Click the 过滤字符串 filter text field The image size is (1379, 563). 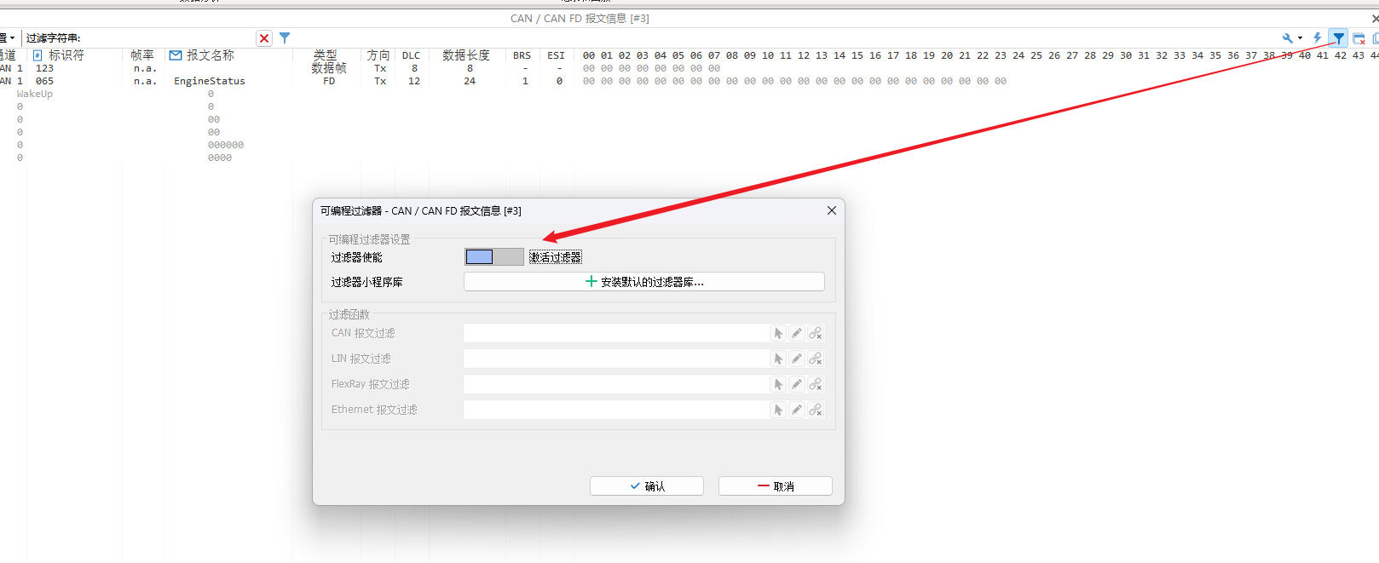(168, 38)
